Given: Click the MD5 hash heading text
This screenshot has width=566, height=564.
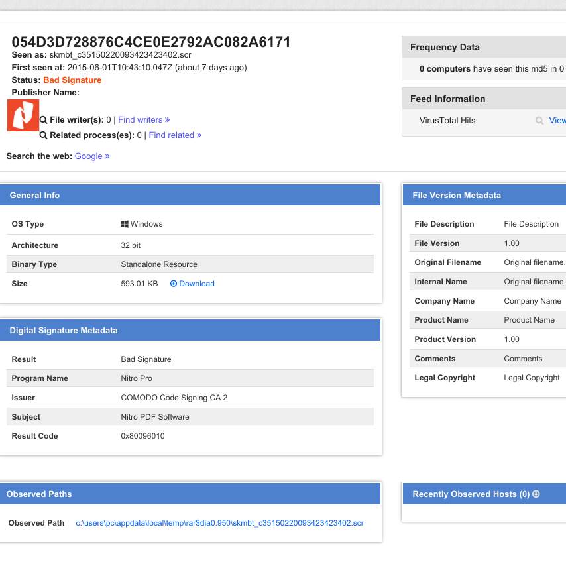Looking at the screenshot, I should pos(151,42).
